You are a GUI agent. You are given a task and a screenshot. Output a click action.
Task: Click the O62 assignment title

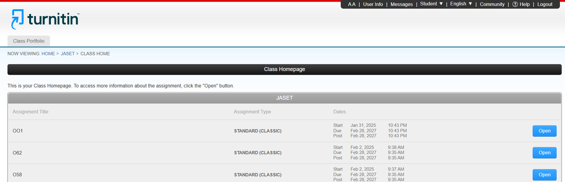(17, 152)
